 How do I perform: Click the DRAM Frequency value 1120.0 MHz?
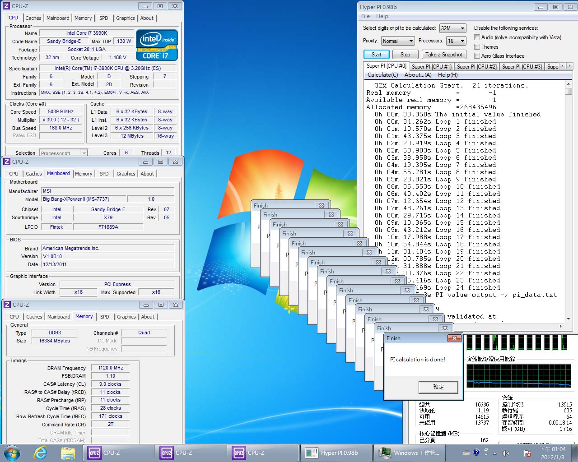(x=111, y=368)
